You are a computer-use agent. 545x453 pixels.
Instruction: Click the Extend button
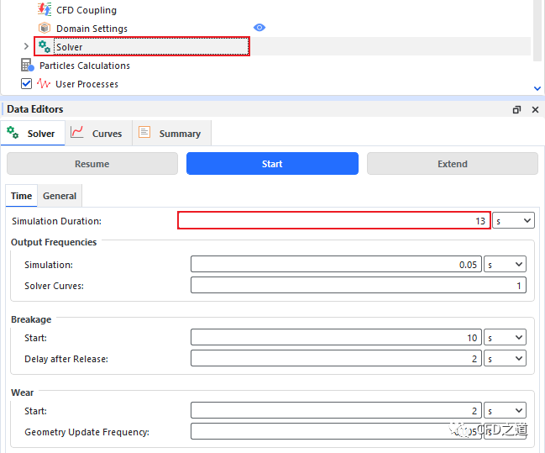point(452,164)
